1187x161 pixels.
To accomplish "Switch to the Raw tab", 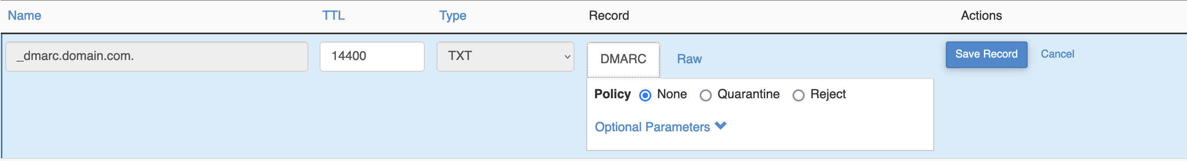I will [689, 59].
